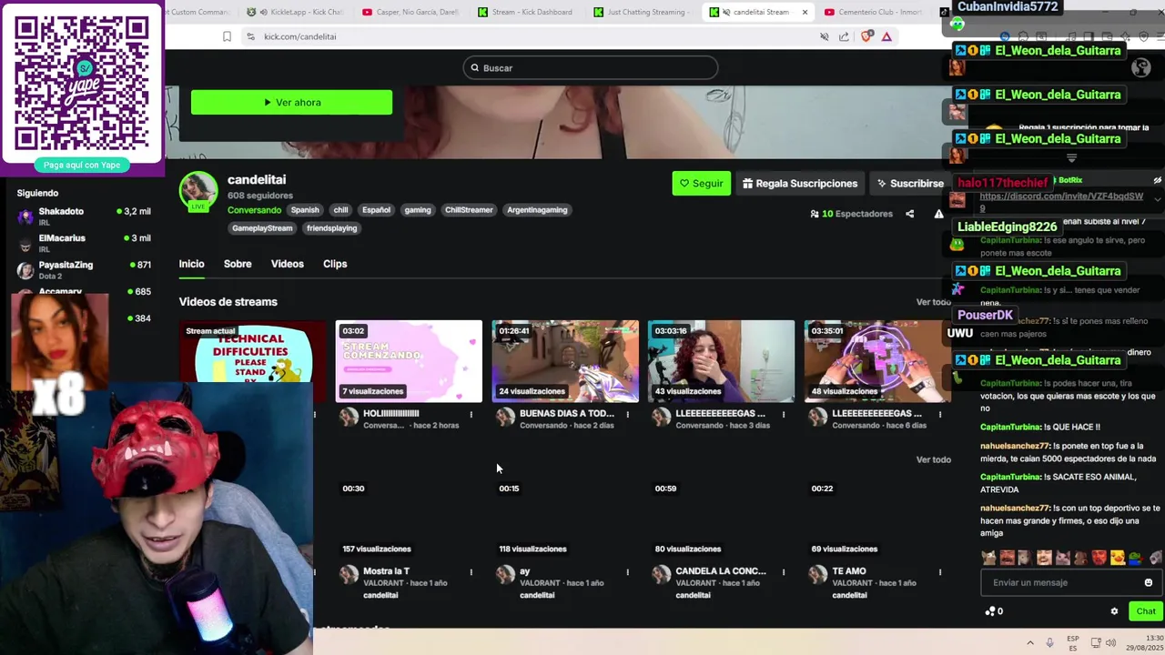Open the HOLIIIII stream video thumbnail
Viewport: 1165px width, 655px height.
point(409,361)
